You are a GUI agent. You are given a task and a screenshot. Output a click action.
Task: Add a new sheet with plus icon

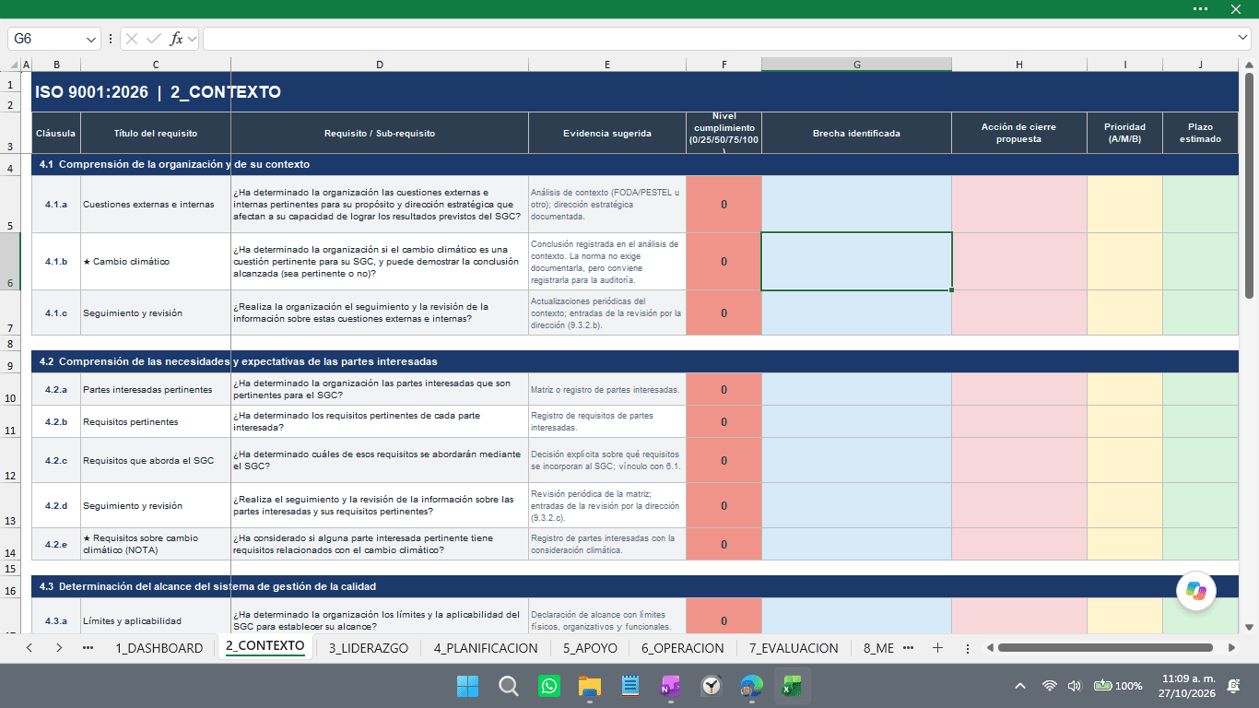(x=937, y=648)
